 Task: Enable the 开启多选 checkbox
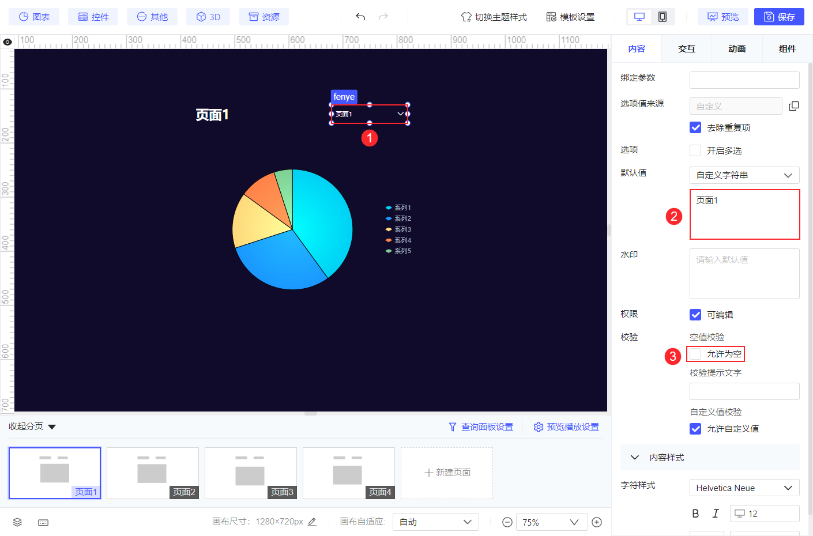(695, 150)
